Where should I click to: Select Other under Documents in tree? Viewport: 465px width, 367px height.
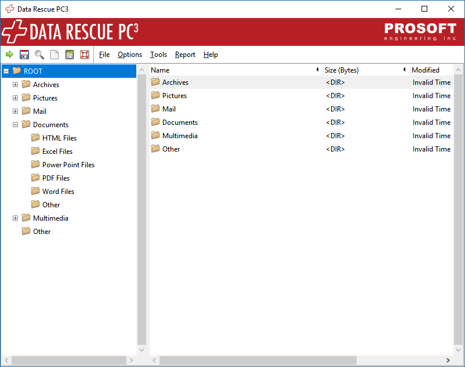[51, 205]
